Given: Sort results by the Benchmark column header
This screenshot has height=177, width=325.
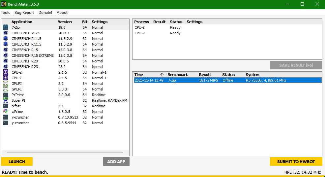Looking at the screenshot, I should [x=177, y=75].
